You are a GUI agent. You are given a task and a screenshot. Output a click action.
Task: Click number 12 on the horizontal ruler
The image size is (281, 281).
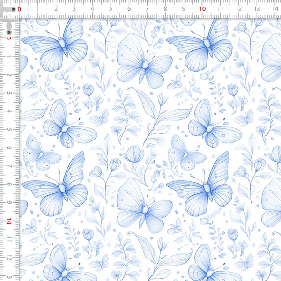[238, 8]
